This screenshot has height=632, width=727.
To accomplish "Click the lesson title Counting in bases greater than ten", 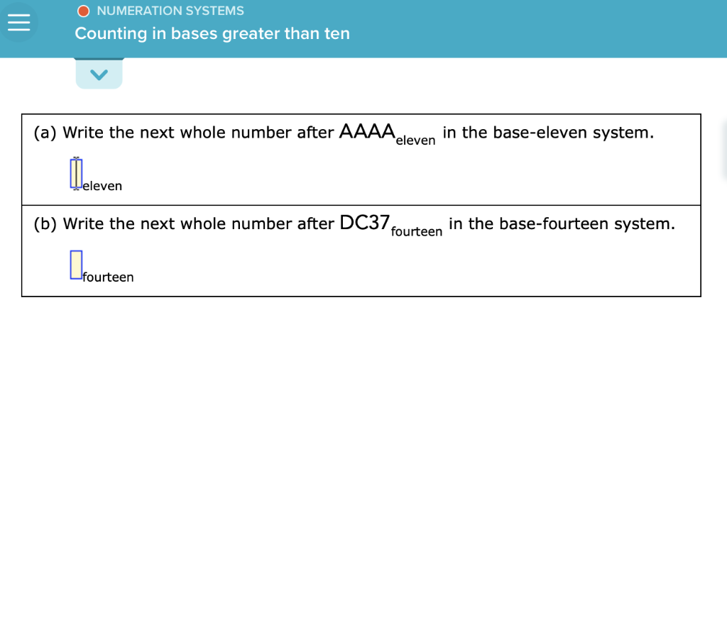I will [212, 33].
